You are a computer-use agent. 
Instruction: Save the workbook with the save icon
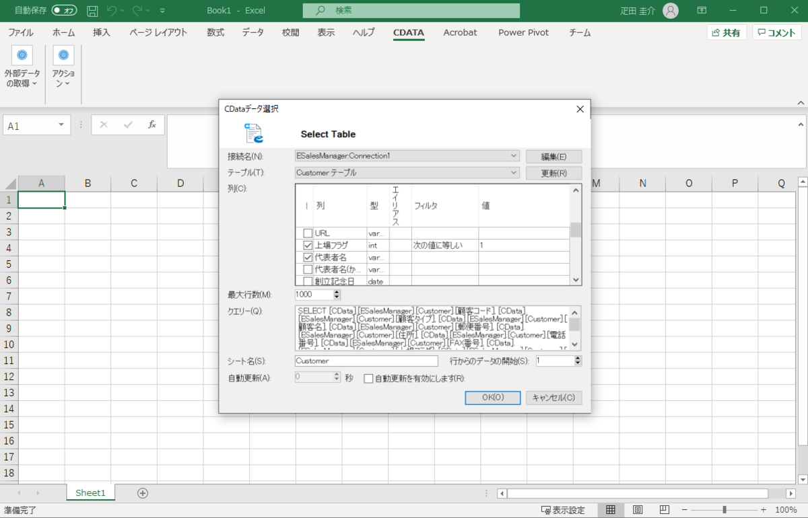(x=92, y=10)
